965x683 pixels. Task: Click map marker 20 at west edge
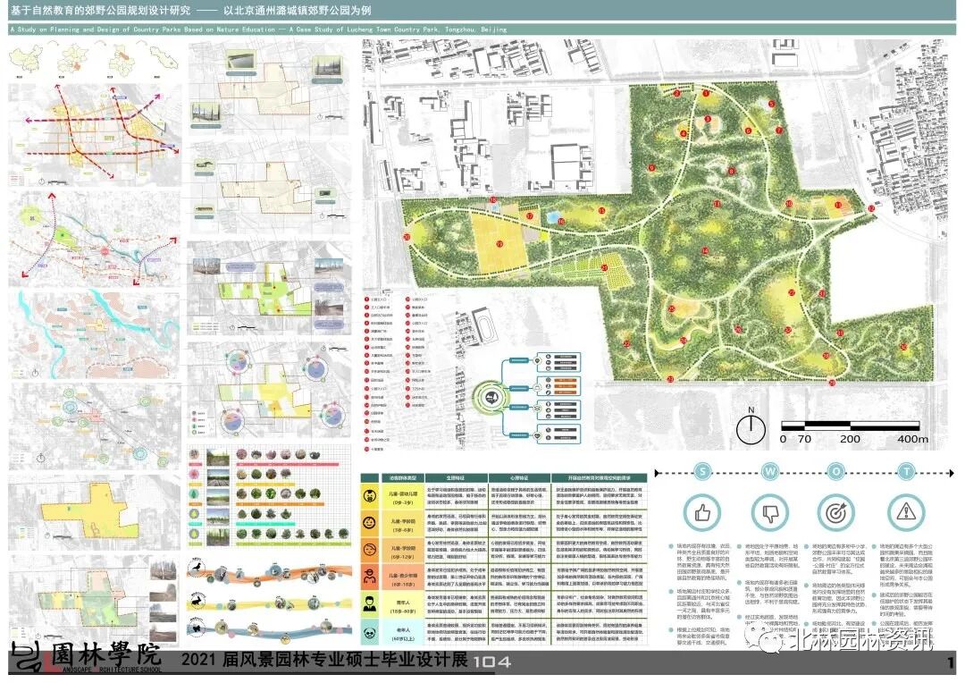(x=407, y=237)
